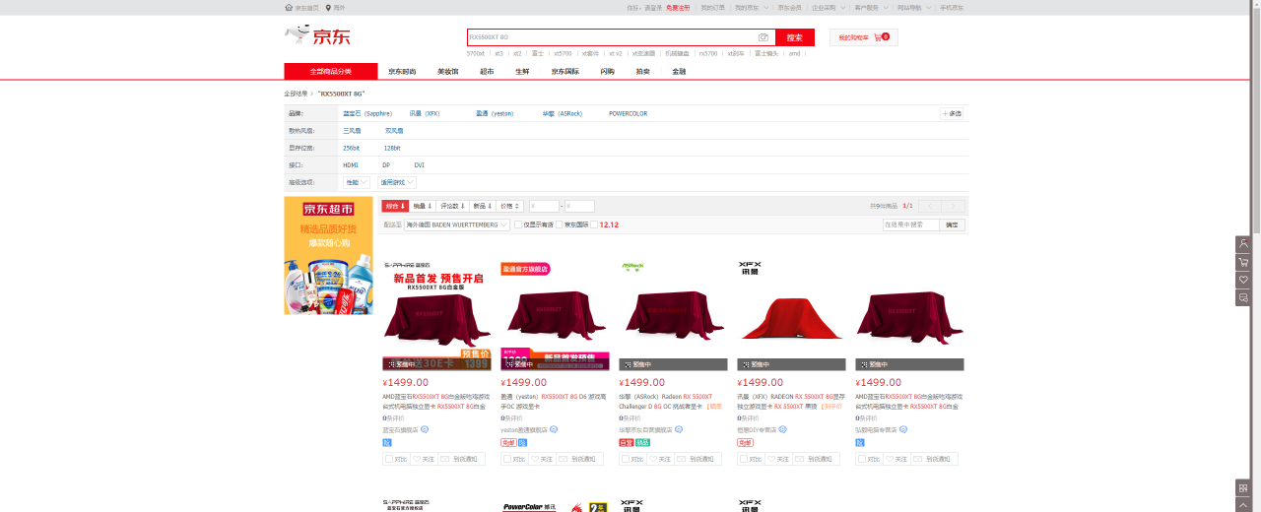Filter by brand 蓝宝石 (Sapphire)
The height and width of the screenshot is (512, 1261).
(x=367, y=113)
